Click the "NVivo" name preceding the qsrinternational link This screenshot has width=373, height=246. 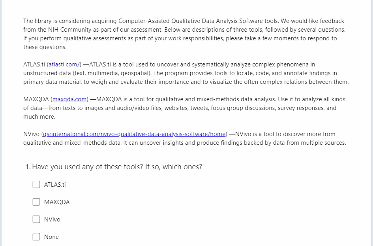[x=31, y=134]
